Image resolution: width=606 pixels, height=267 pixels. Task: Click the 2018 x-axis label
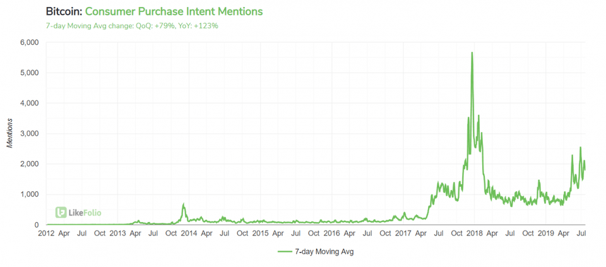474,234
